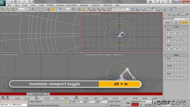Screen dimensions: 190x107
Task: Open the 3ds Max application button
Action: click(3, 3)
